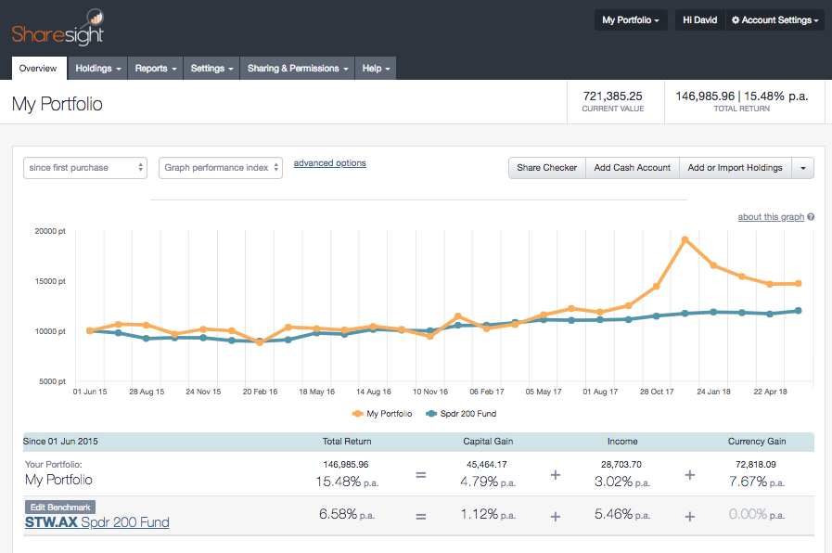Image resolution: width=832 pixels, height=553 pixels.
Task: Expand the arrow next to Add or Import Holdings
Action: 803,168
